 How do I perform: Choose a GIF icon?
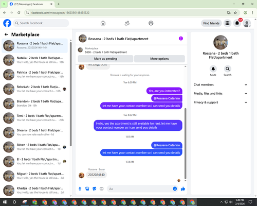pyautogui.click(x=102, y=189)
